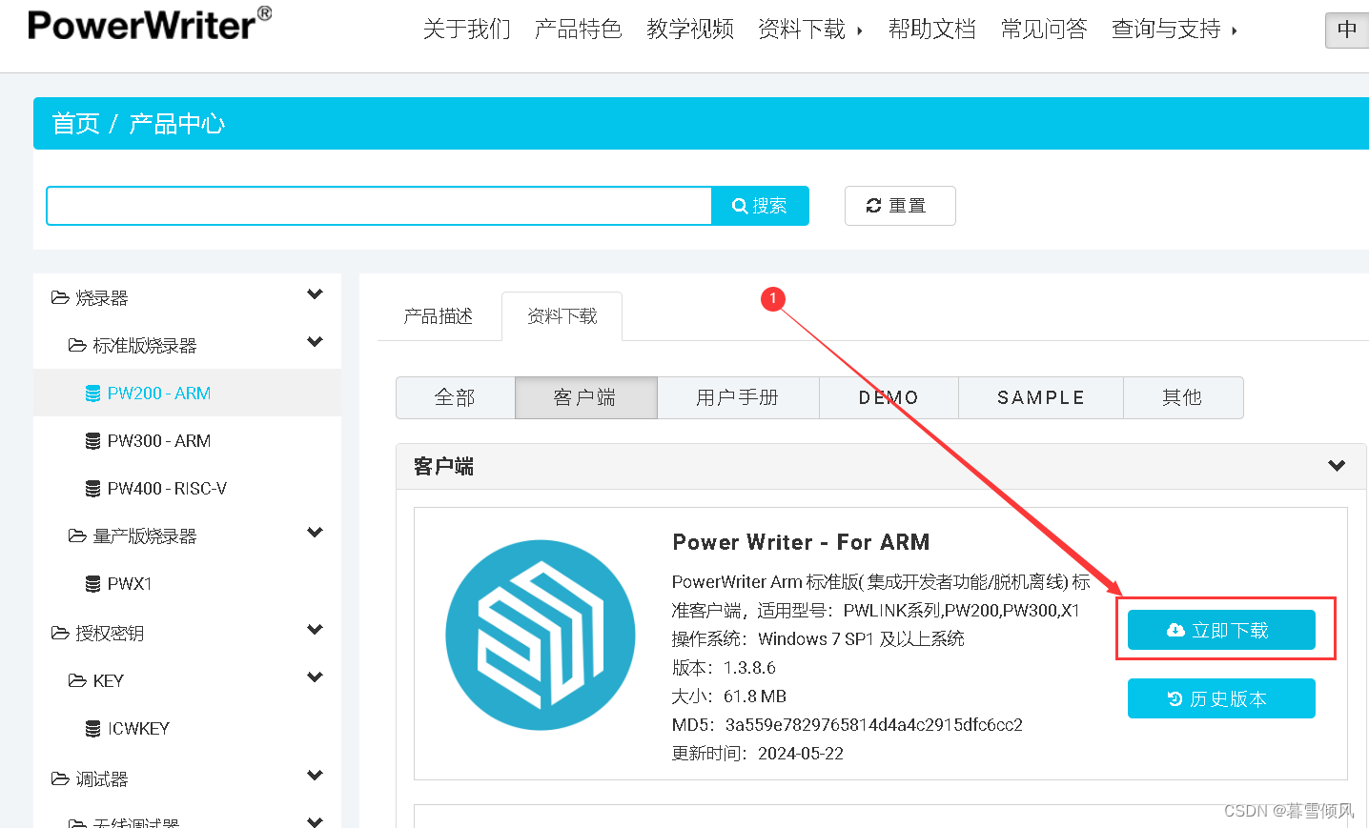This screenshot has height=828, width=1369.
Task: Collapse the 标准版烧录器 chevron
Action: (316, 342)
